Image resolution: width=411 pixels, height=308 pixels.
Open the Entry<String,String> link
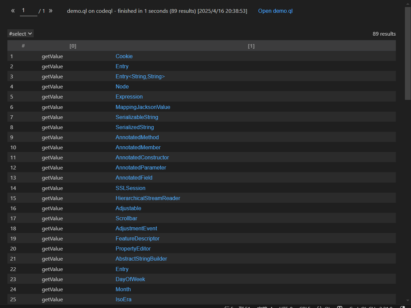click(140, 76)
